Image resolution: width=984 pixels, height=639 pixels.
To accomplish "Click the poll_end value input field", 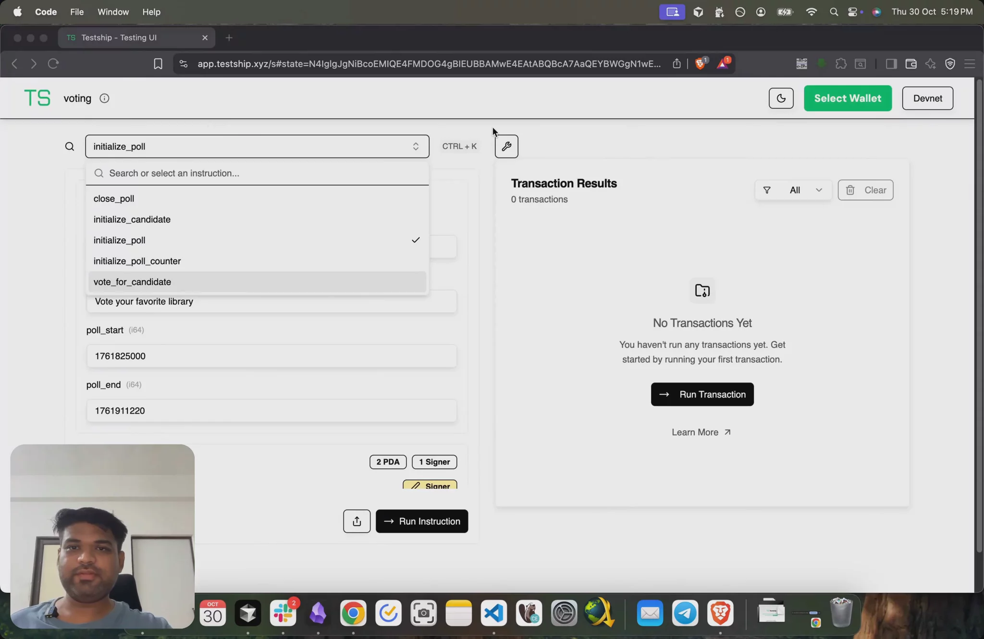I will coord(271,410).
